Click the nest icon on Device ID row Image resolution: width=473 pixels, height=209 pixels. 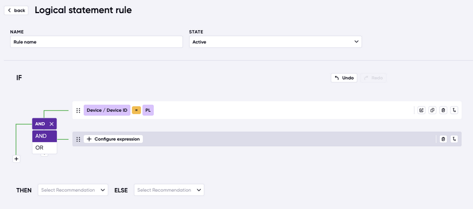click(454, 110)
